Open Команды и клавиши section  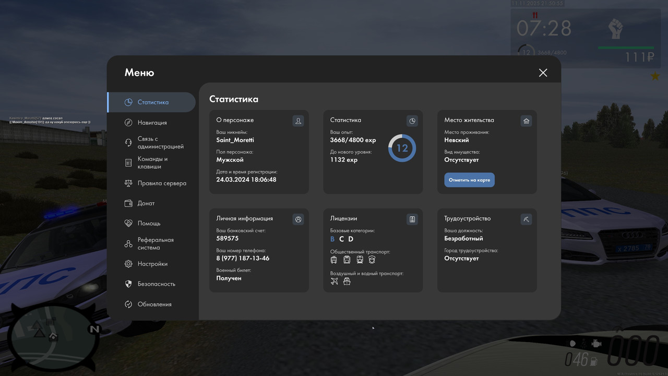(x=151, y=163)
